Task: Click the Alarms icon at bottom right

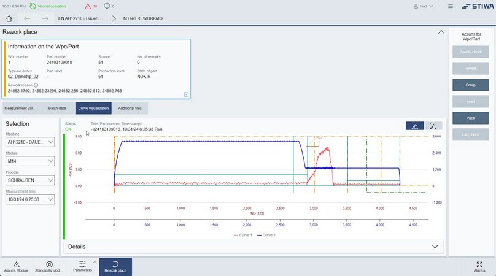Action: pyautogui.click(x=479, y=267)
